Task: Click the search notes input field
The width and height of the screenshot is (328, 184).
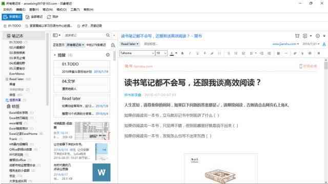Action: pos(84,35)
